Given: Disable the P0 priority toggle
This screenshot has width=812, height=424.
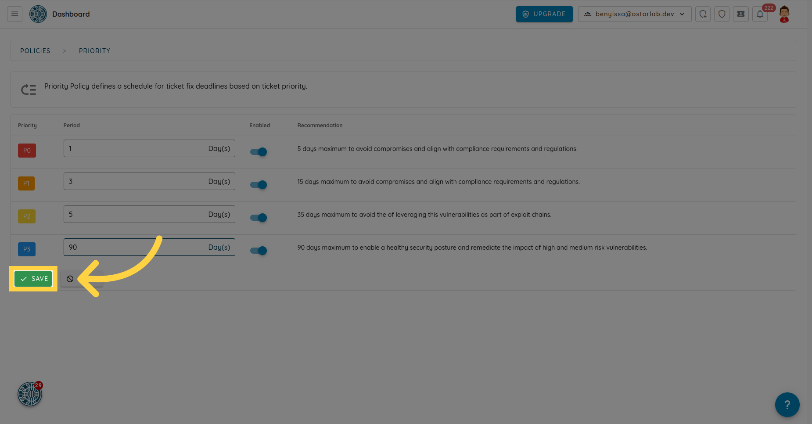Looking at the screenshot, I should coord(259,152).
